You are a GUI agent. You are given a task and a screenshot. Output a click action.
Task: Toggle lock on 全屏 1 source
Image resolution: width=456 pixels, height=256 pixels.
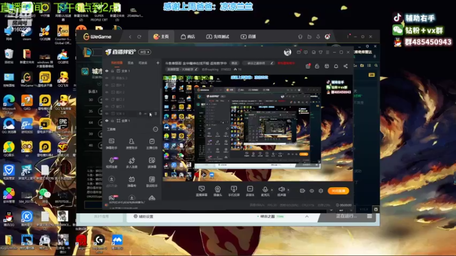point(112,121)
